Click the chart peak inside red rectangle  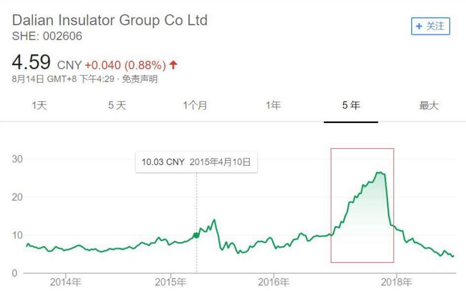(x=380, y=172)
